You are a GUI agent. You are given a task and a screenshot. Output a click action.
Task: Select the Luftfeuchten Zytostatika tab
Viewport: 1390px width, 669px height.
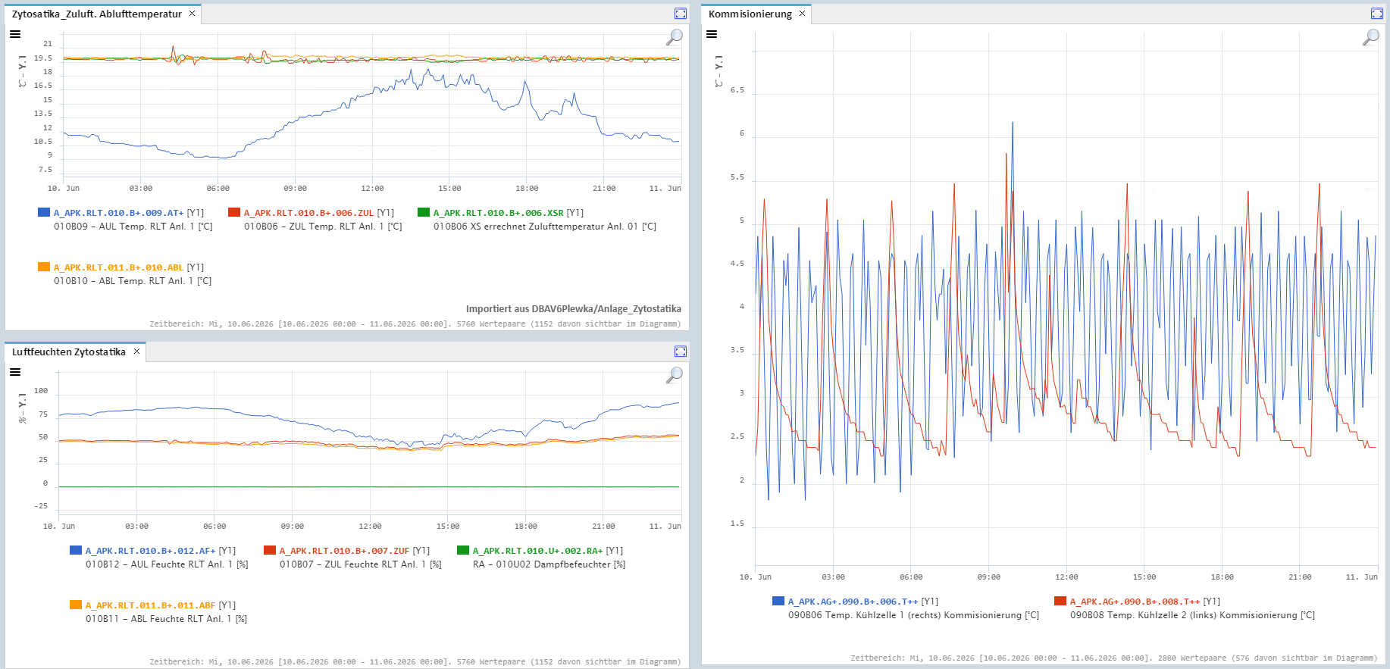click(x=69, y=352)
